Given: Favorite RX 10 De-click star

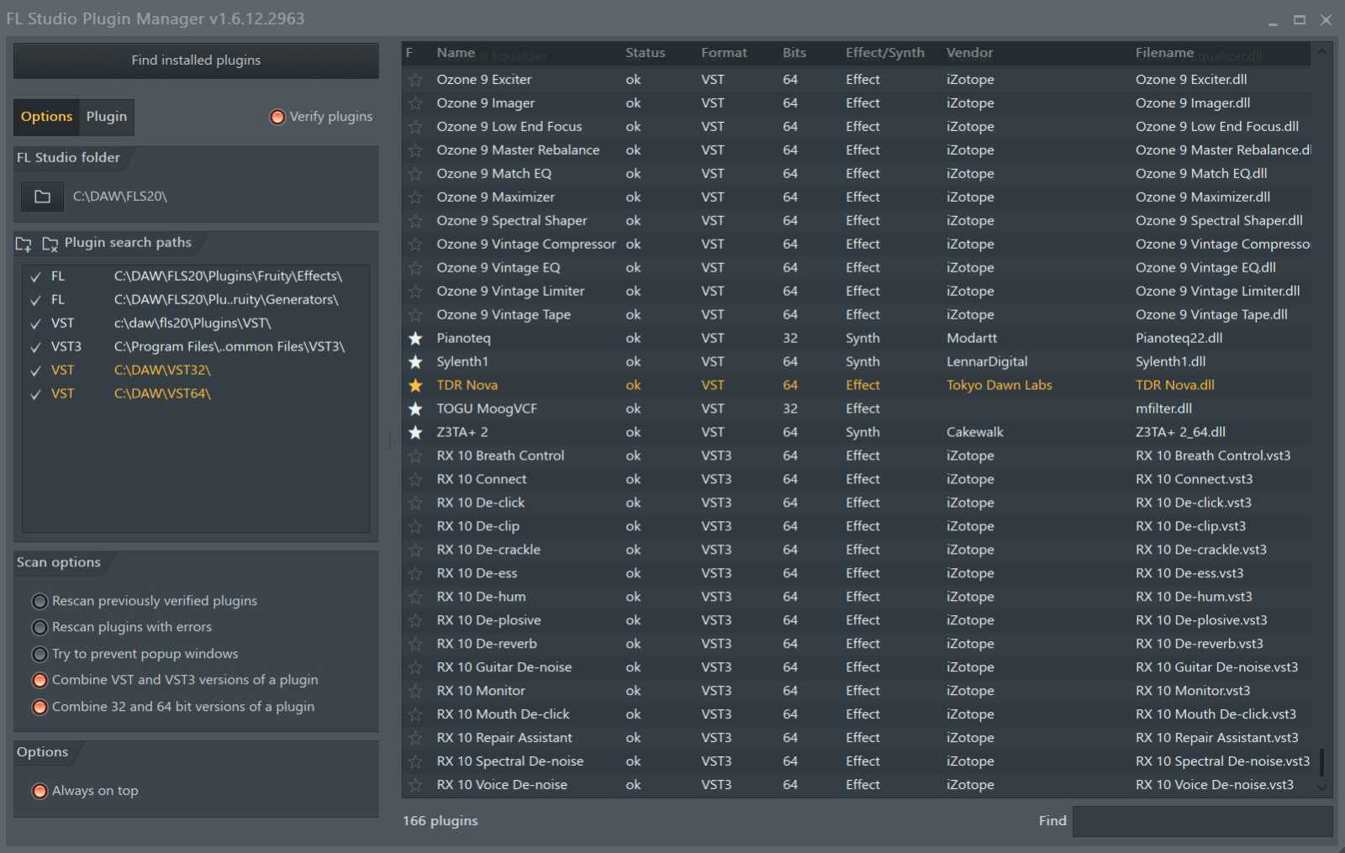Looking at the screenshot, I should pos(415,503).
